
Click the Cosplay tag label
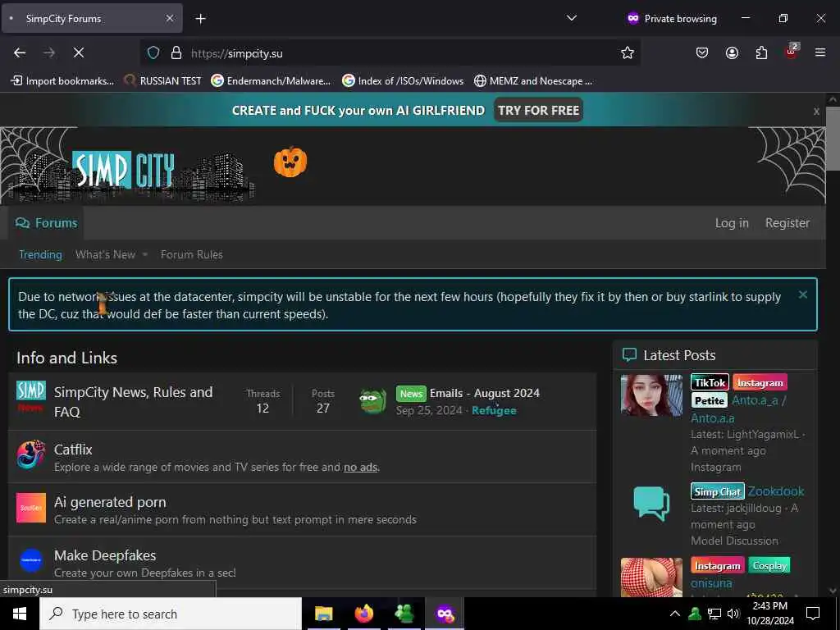tap(769, 566)
